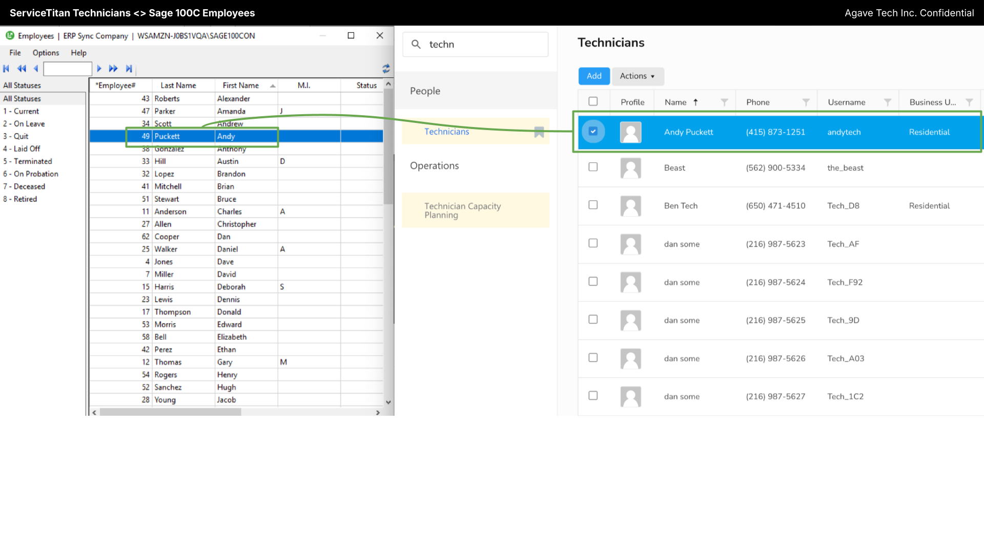The width and height of the screenshot is (984, 553).
Task: Go to next employee record
Action: (99, 69)
